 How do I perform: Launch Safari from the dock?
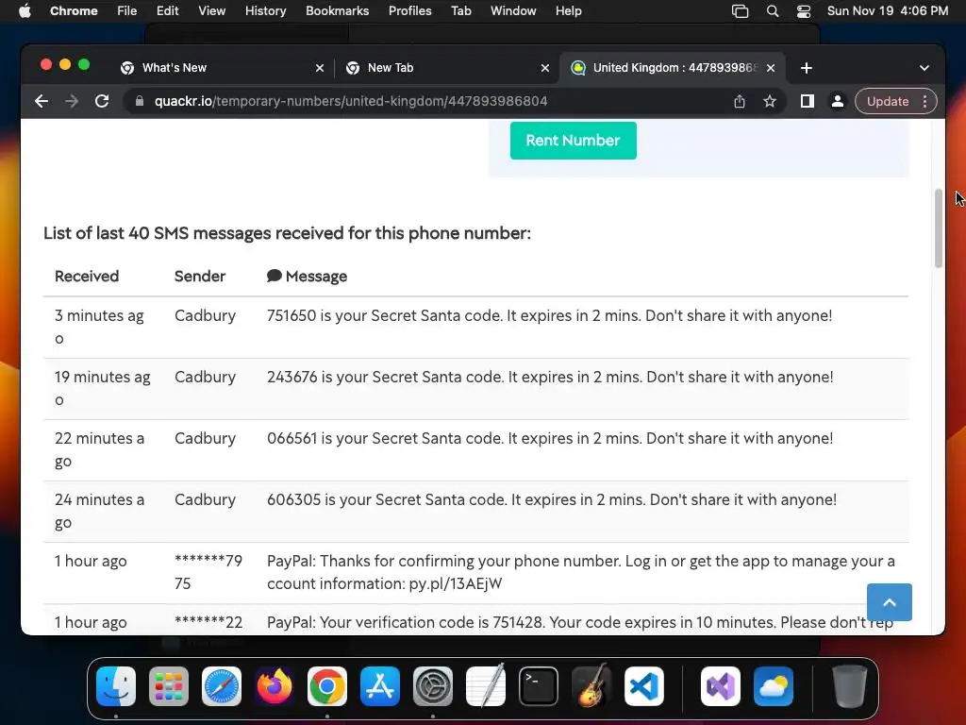click(x=222, y=686)
